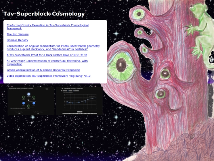Open The Six Dancers link

tap(17, 34)
